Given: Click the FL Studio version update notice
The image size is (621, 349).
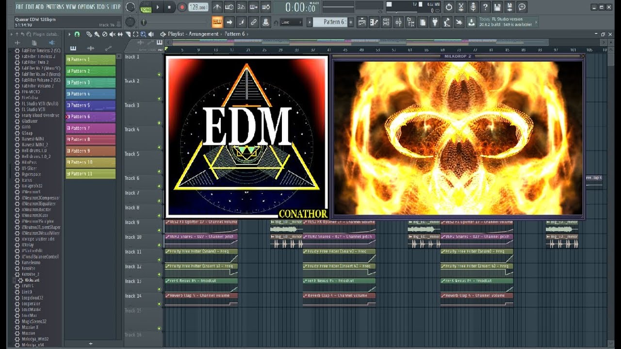Looking at the screenshot, I should [507, 22].
